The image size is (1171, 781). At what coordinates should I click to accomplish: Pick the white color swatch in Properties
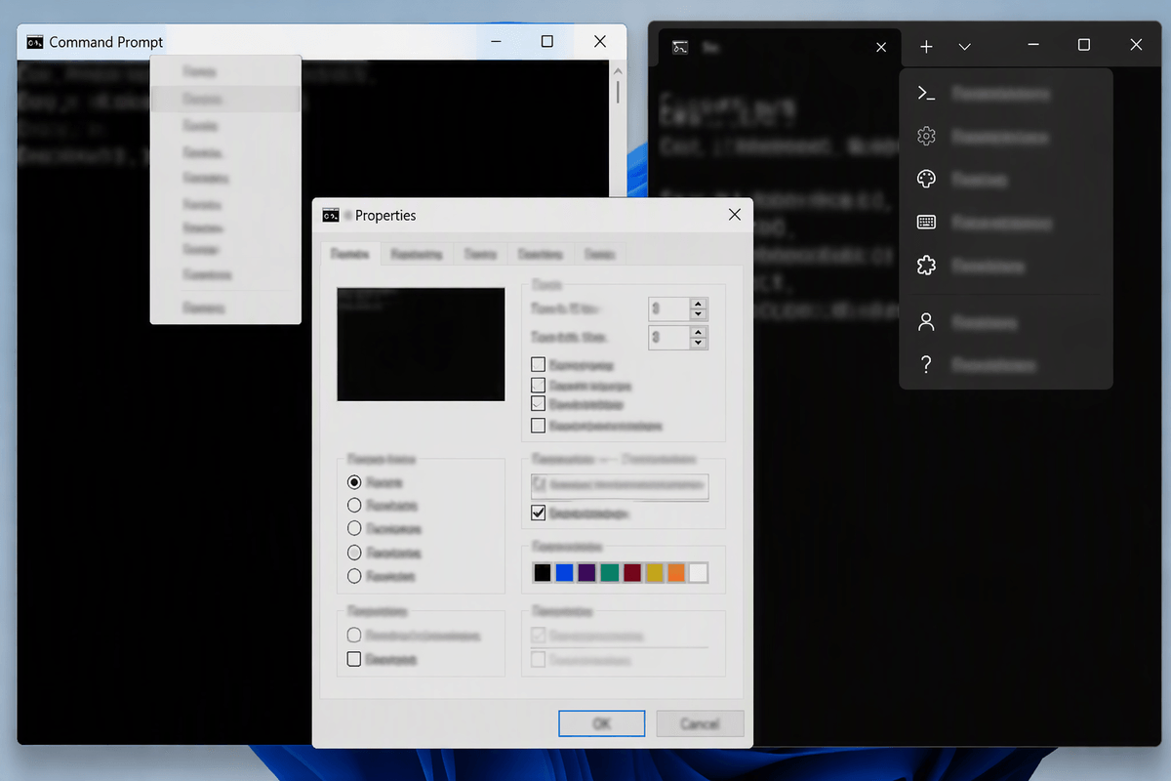tap(699, 573)
